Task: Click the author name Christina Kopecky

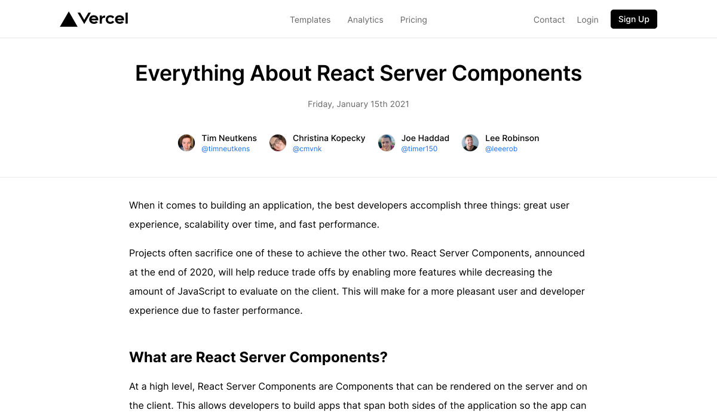Action: 329,138
